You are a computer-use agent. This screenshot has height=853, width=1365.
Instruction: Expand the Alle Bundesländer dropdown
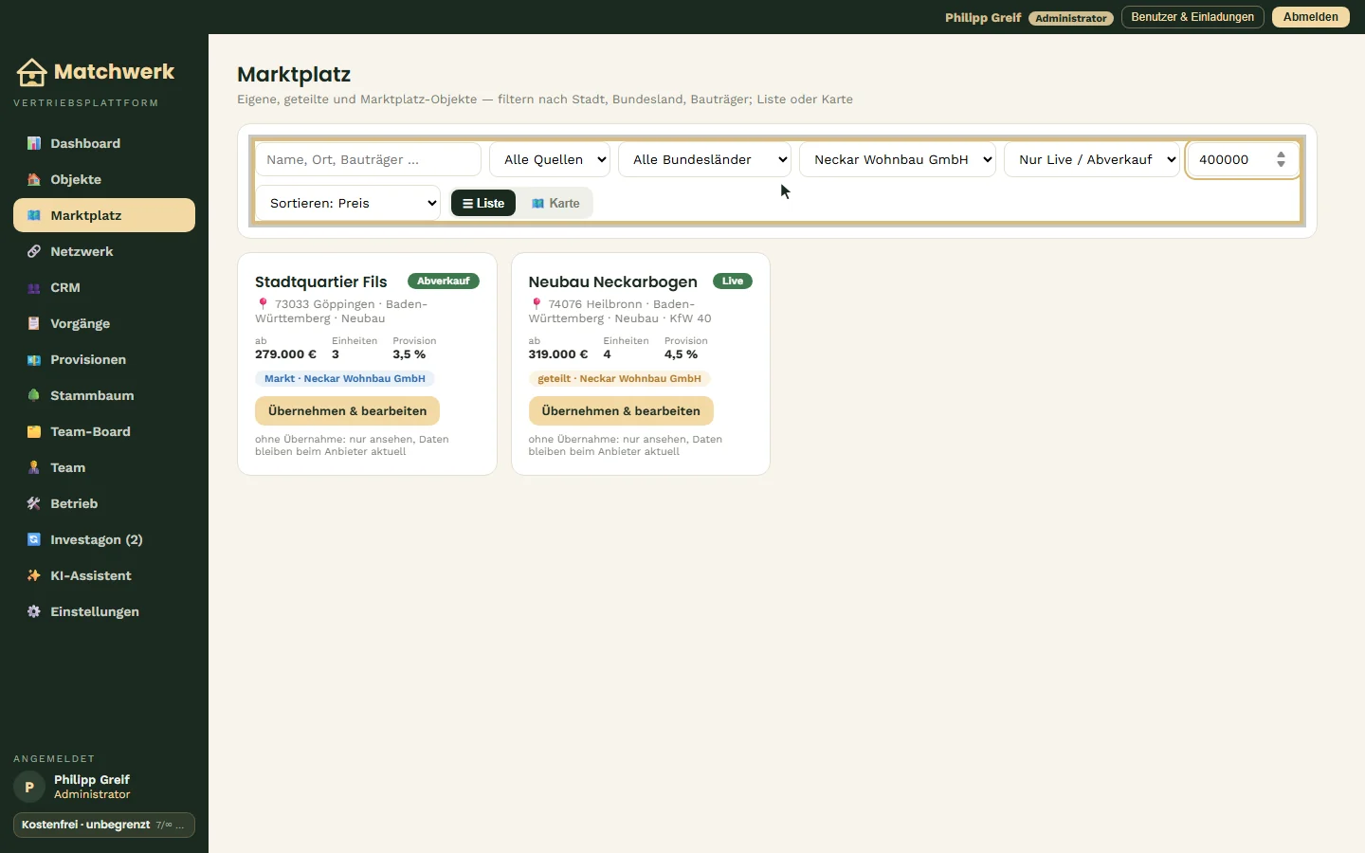point(705,159)
